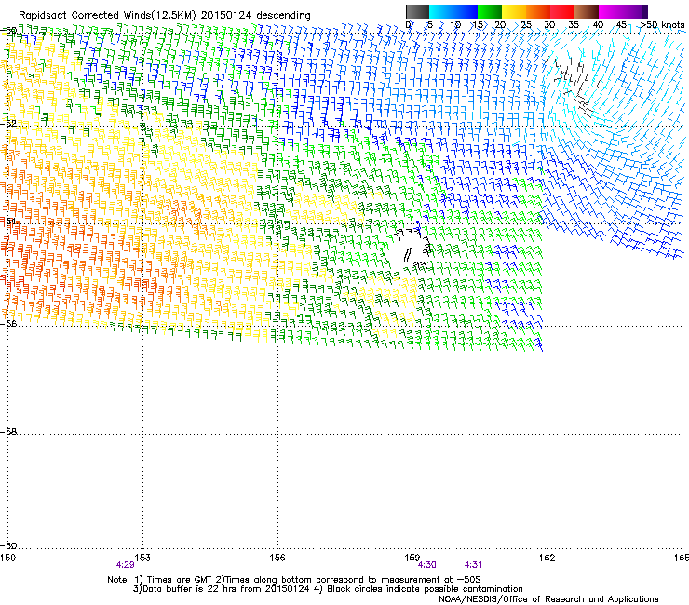Select the green 15-20 knots legend swatch

coord(490,11)
